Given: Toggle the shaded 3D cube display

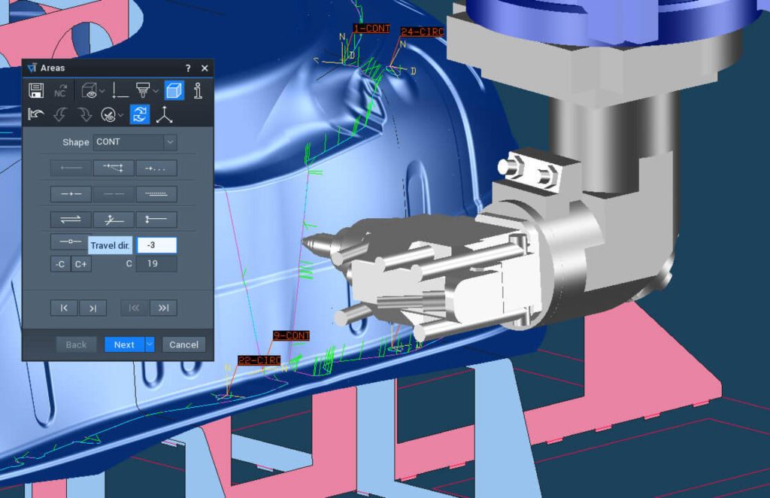Looking at the screenshot, I should pos(174,91).
